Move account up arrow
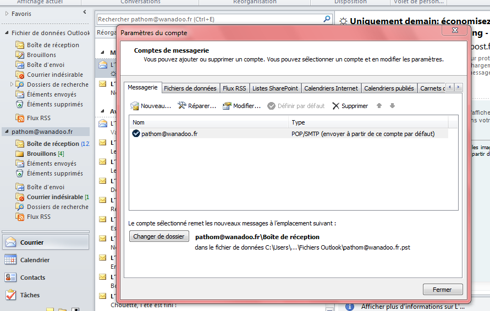490x311 pixels. click(379, 106)
